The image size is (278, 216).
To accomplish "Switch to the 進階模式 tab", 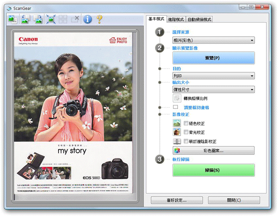I will [x=176, y=19].
